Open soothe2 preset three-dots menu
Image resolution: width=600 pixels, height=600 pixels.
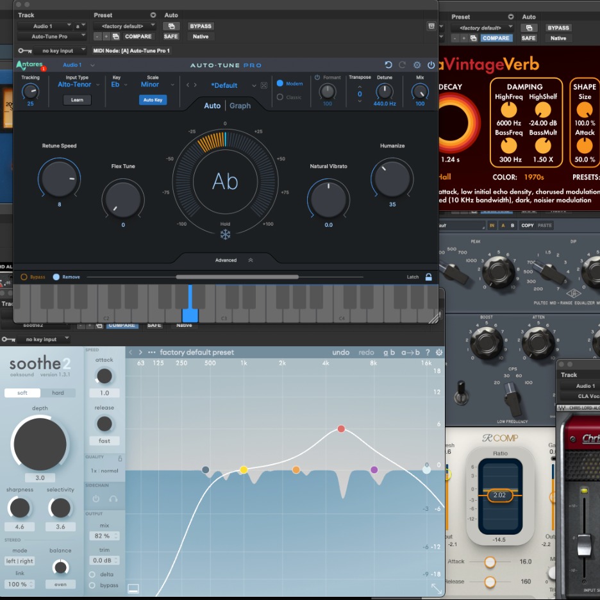[151, 353]
